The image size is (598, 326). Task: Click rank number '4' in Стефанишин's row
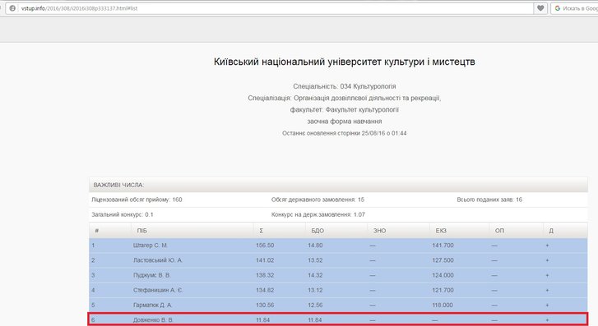[x=93, y=290]
